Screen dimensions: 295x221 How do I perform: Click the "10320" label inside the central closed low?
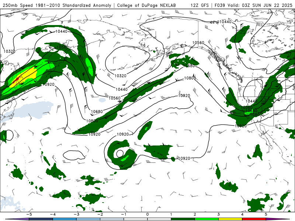coord(121,76)
